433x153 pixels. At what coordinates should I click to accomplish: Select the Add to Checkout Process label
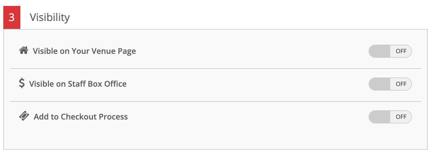pyautogui.click(x=81, y=117)
